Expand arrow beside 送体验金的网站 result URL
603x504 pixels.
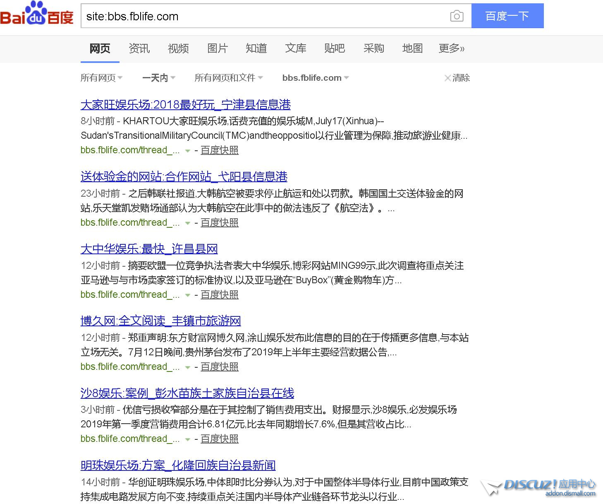(188, 223)
